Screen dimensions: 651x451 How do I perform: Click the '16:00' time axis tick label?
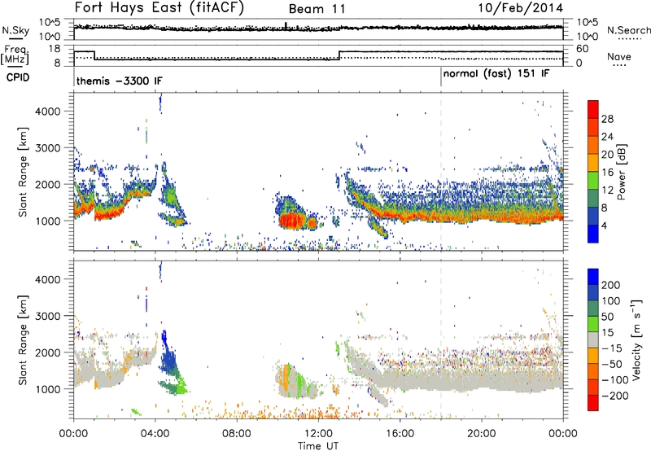pyautogui.click(x=400, y=434)
